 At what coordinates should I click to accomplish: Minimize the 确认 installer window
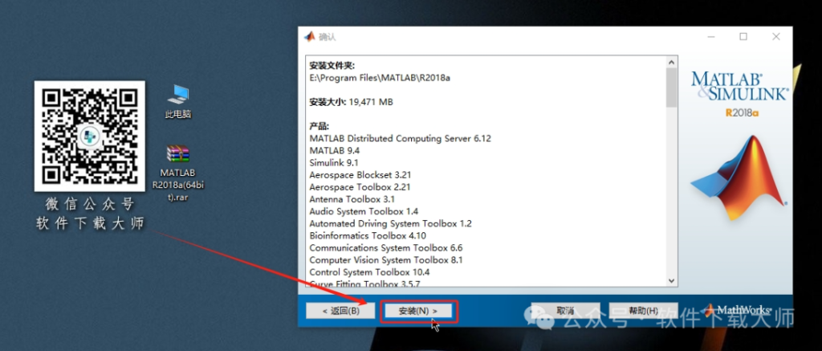pos(711,37)
